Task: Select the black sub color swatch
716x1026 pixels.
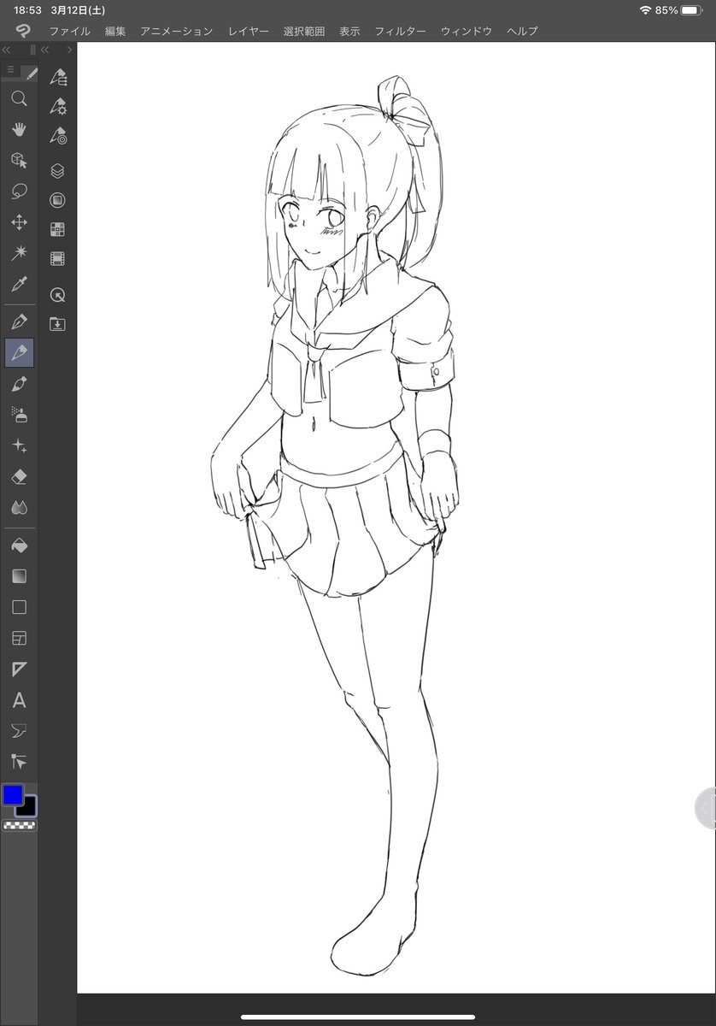Action: tap(28, 806)
